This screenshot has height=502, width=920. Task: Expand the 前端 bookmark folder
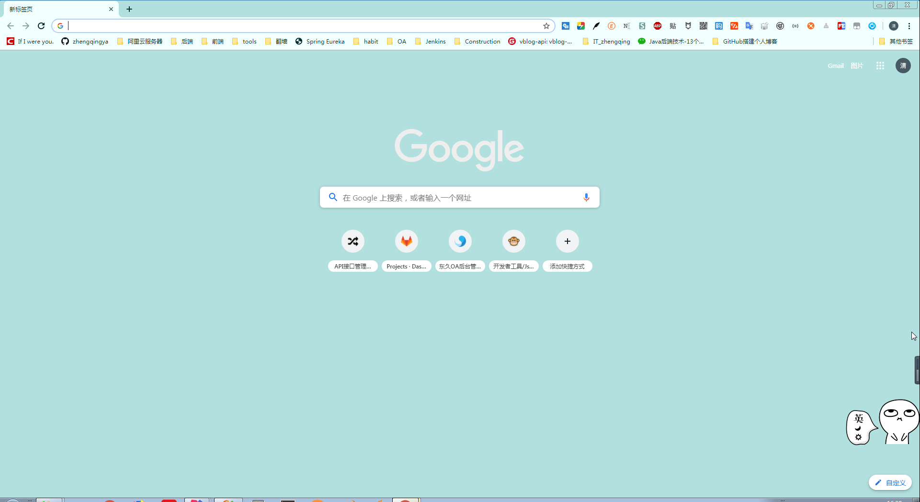[x=213, y=41]
